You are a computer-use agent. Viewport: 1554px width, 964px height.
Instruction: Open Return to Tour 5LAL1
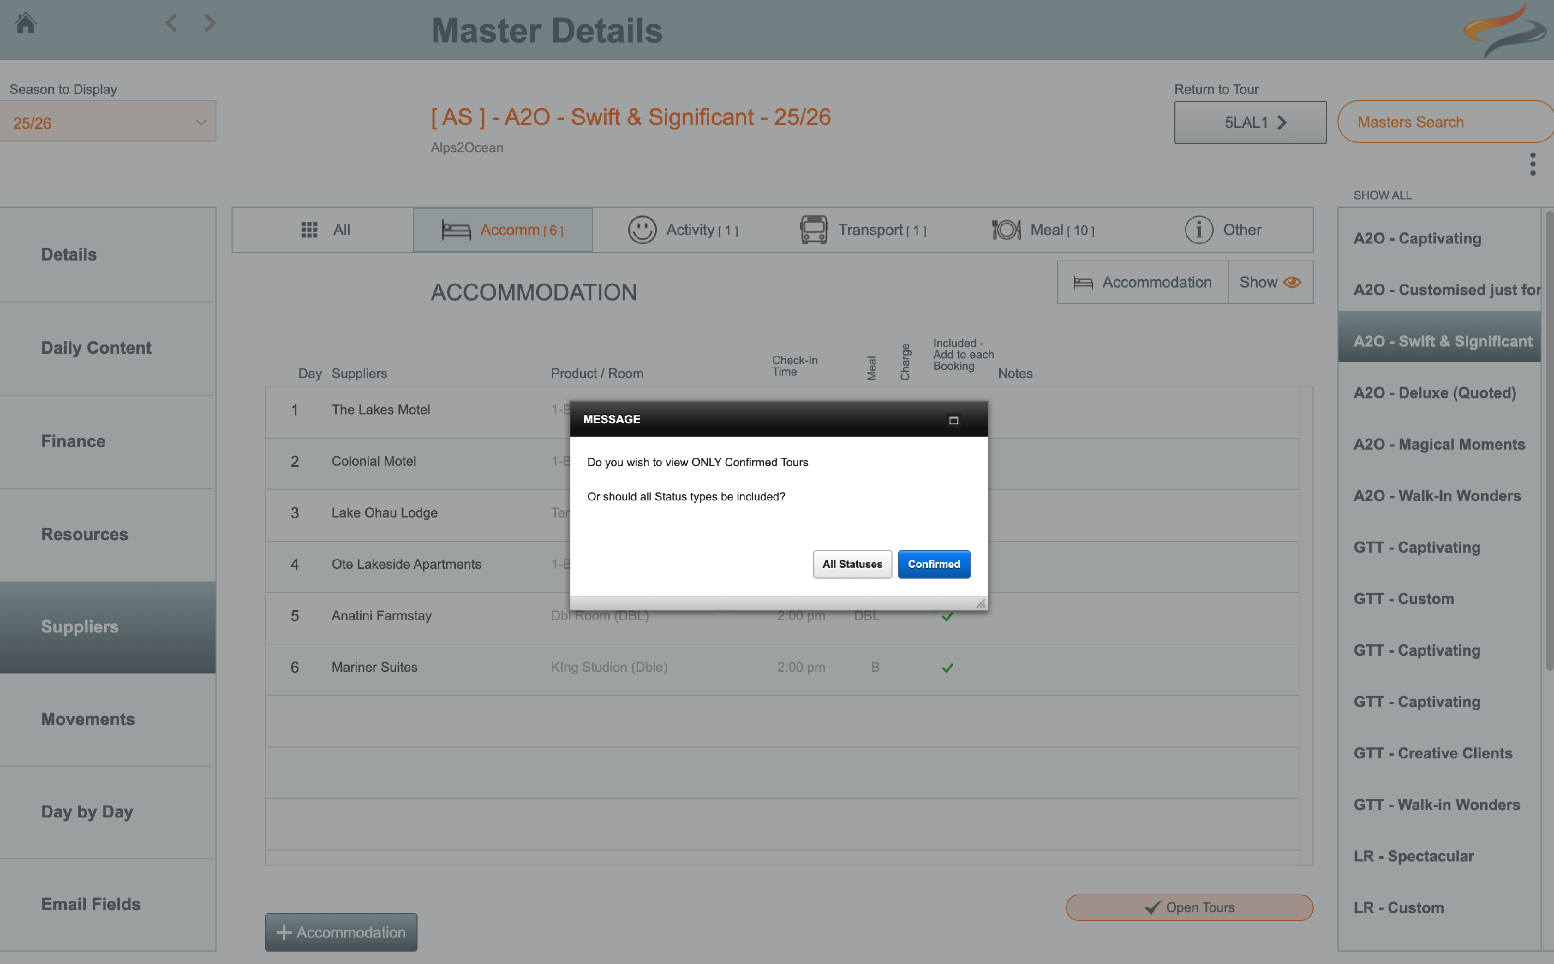(1250, 122)
